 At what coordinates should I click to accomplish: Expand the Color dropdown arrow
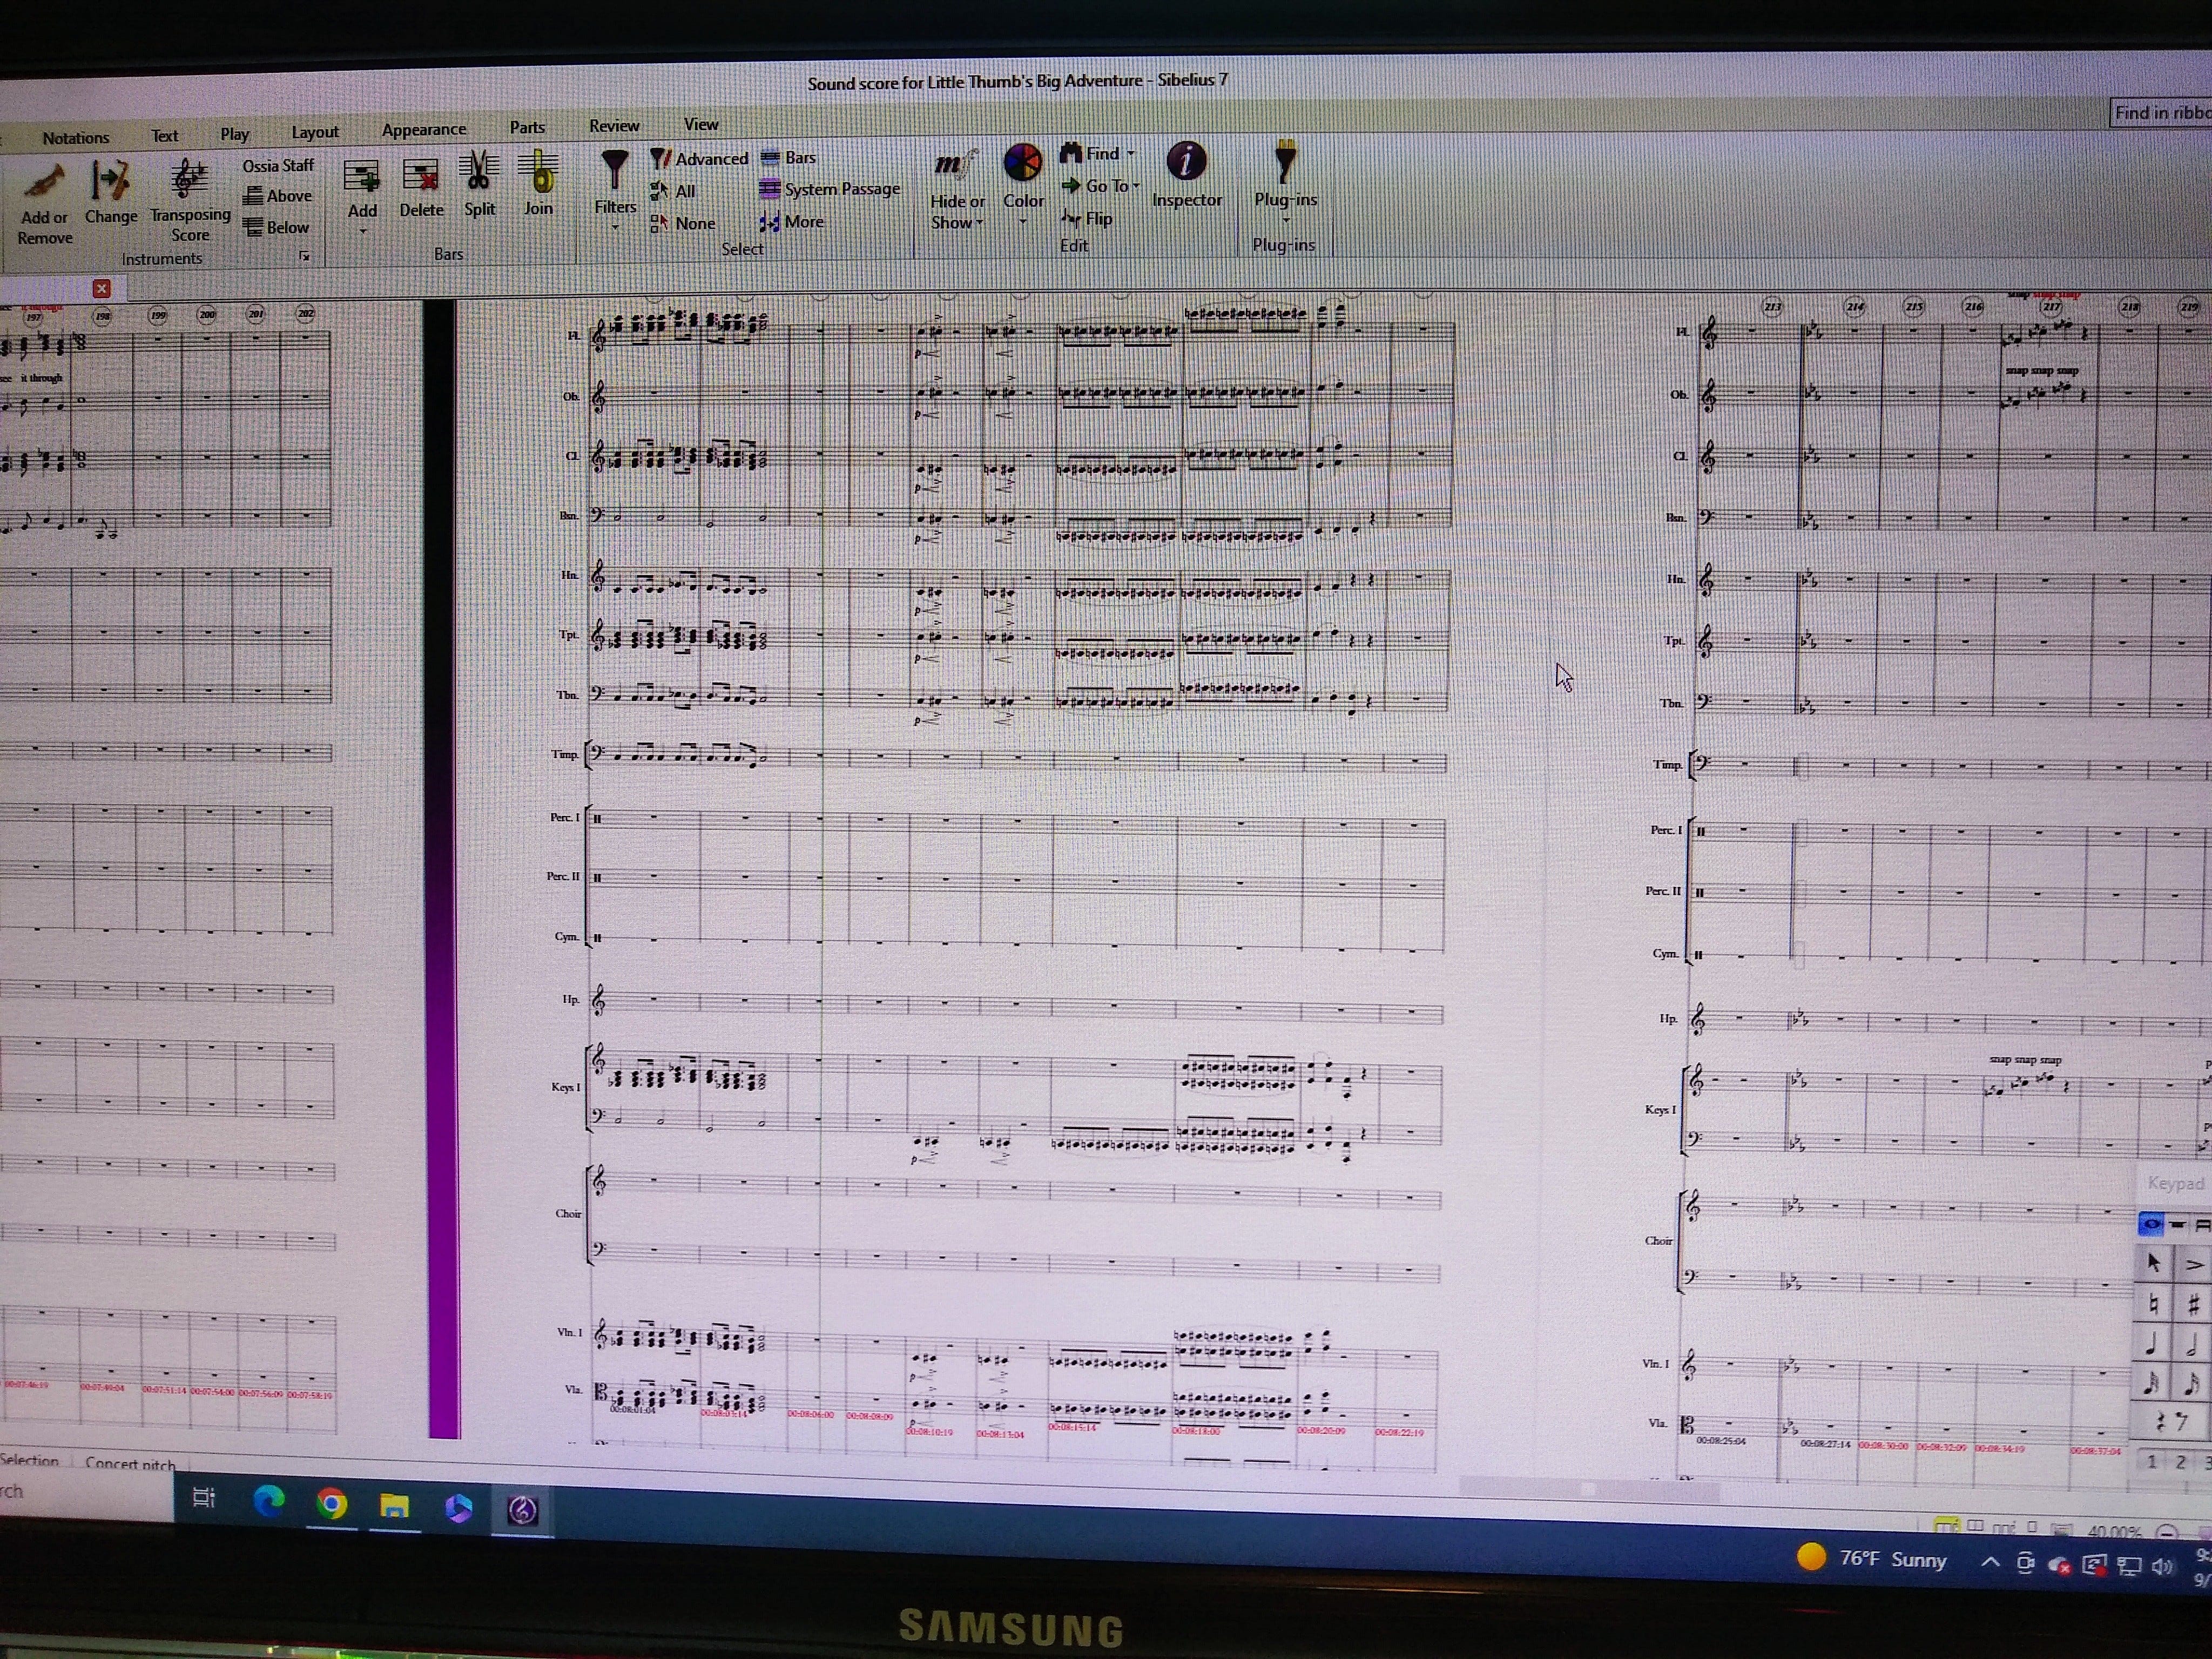[1023, 220]
